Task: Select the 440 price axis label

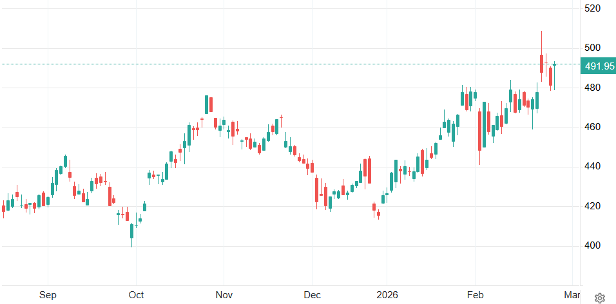Action: tap(592, 167)
